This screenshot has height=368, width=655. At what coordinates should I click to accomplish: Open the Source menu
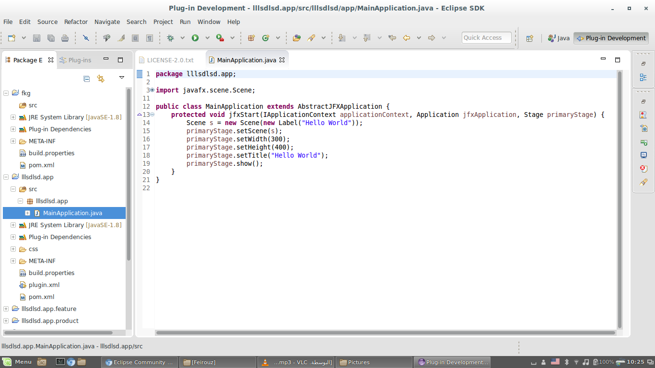47,22
